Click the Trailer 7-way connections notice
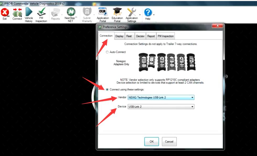 click(161, 44)
